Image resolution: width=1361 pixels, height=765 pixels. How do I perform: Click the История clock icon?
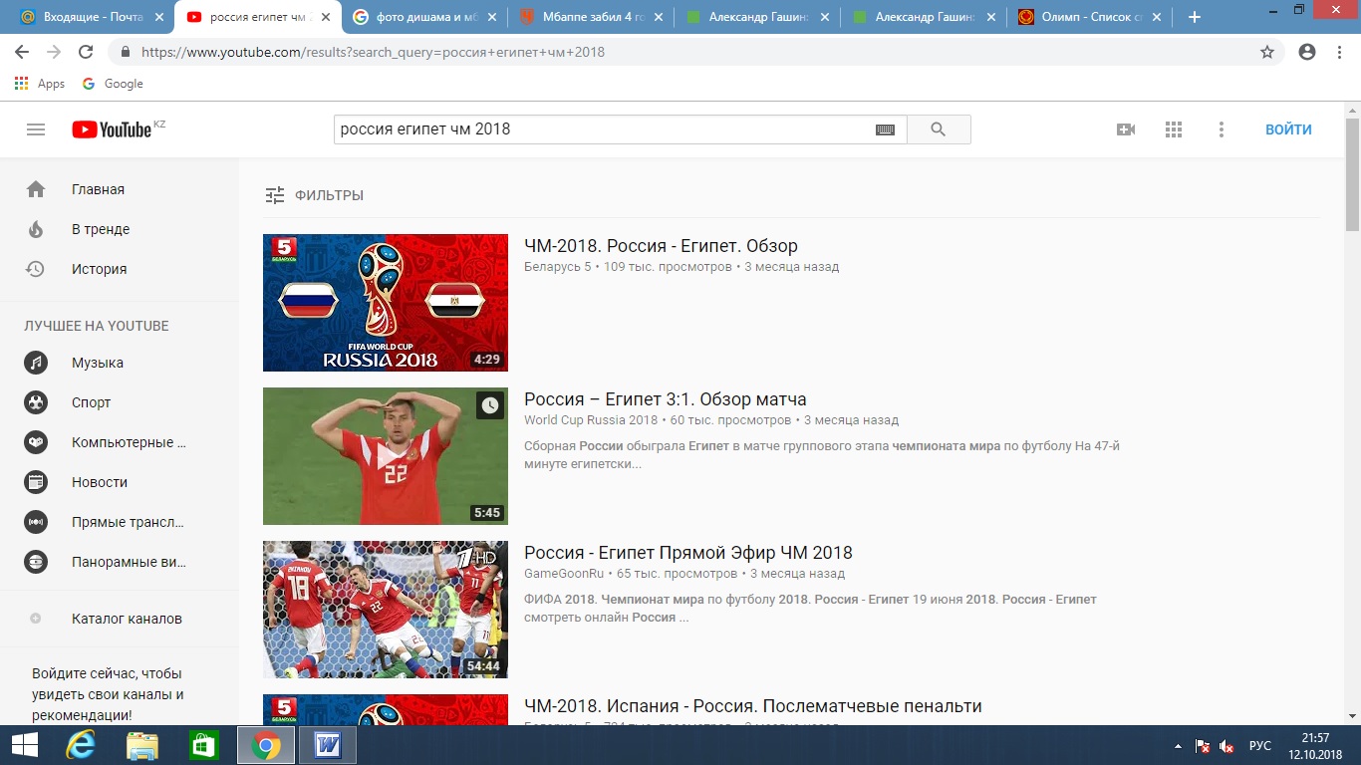click(36, 269)
